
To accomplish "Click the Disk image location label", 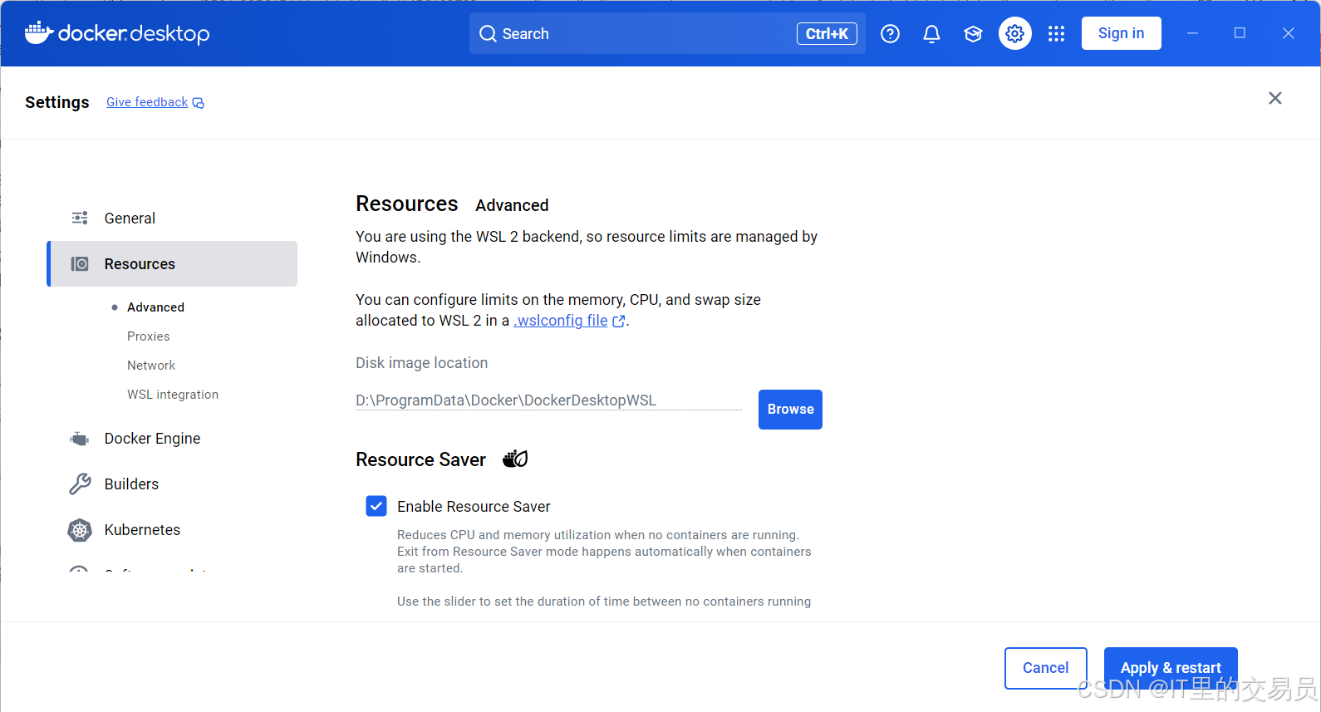I will click(x=421, y=363).
